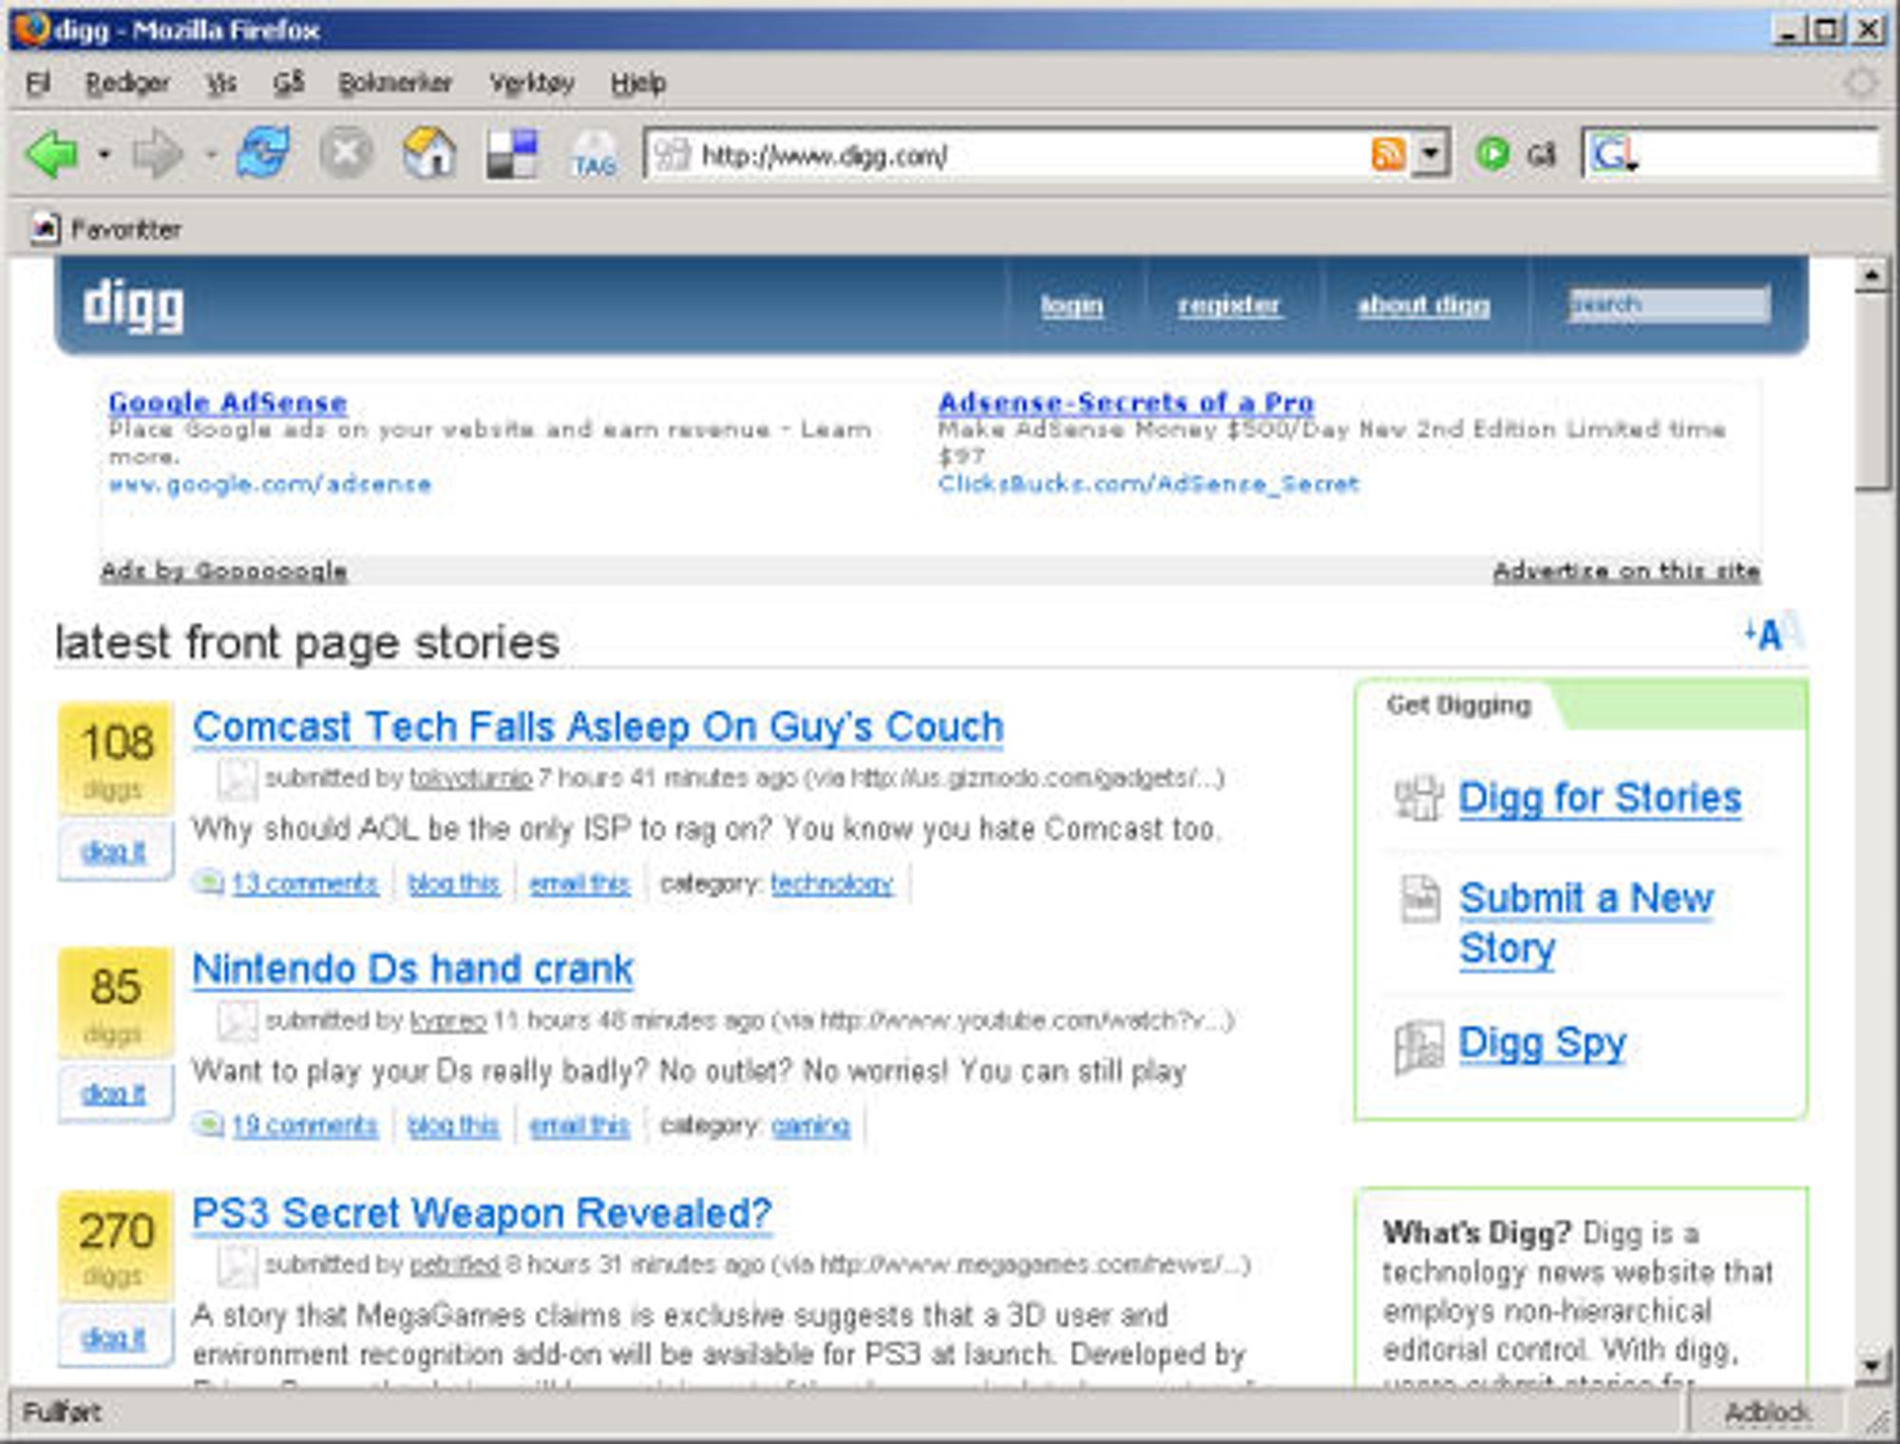Click the Digg Spy link

[x=1543, y=1044]
